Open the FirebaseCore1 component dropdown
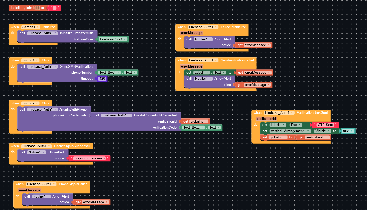Image resolution: width=367 pixels, height=210 pixels. pyautogui.click(x=113, y=39)
